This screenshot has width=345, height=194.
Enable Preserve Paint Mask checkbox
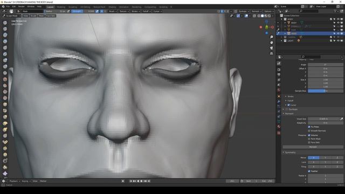point(309,139)
